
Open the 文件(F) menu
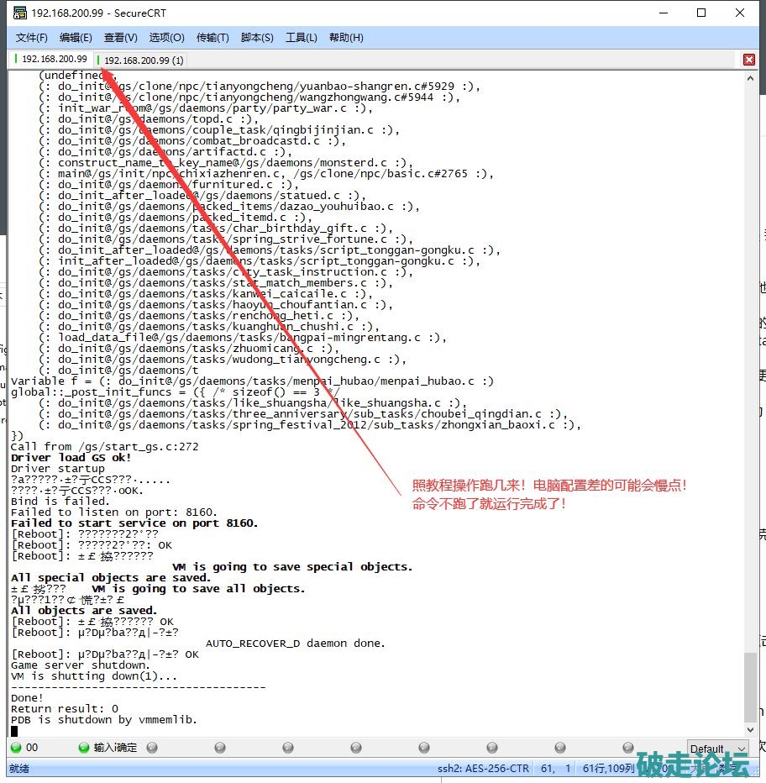[32, 37]
